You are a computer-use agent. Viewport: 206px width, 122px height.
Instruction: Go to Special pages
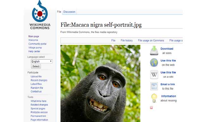pos(38,108)
